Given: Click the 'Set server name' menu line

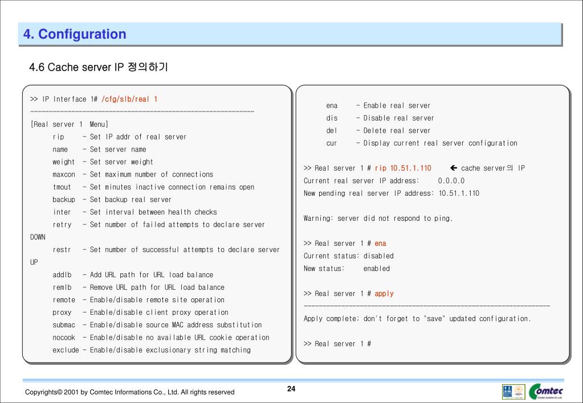Looking at the screenshot, I should [99, 149].
